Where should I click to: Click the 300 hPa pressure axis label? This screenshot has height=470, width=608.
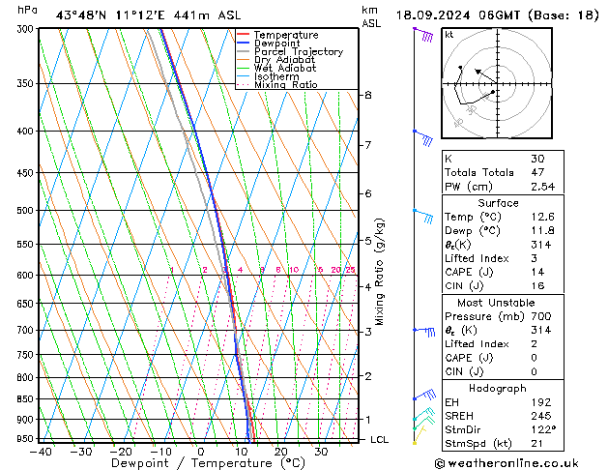pyautogui.click(x=25, y=29)
